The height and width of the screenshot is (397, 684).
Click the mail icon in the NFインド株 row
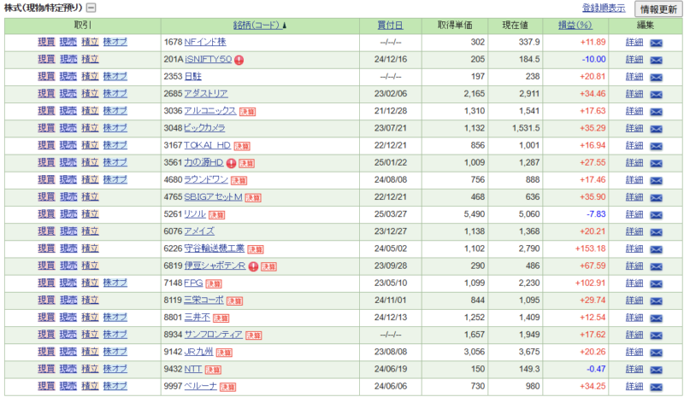pyautogui.click(x=656, y=43)
